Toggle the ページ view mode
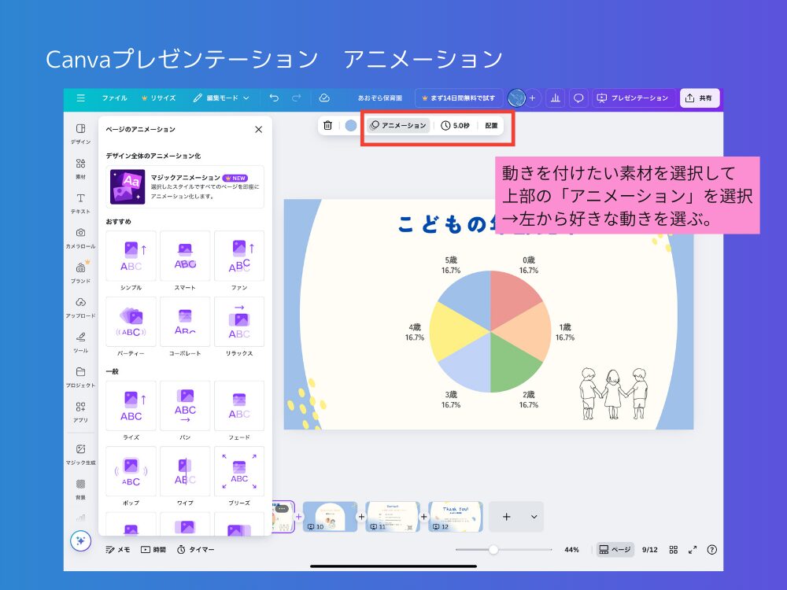This screenshot has height=590, width=787. (x=614, y=549)
